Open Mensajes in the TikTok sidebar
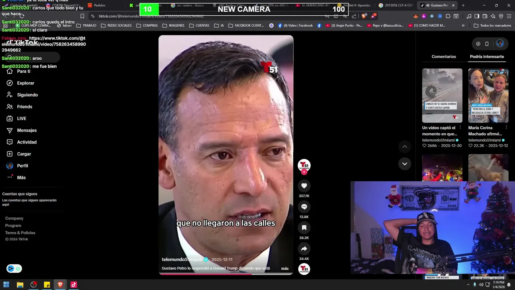 coord(22,130)
